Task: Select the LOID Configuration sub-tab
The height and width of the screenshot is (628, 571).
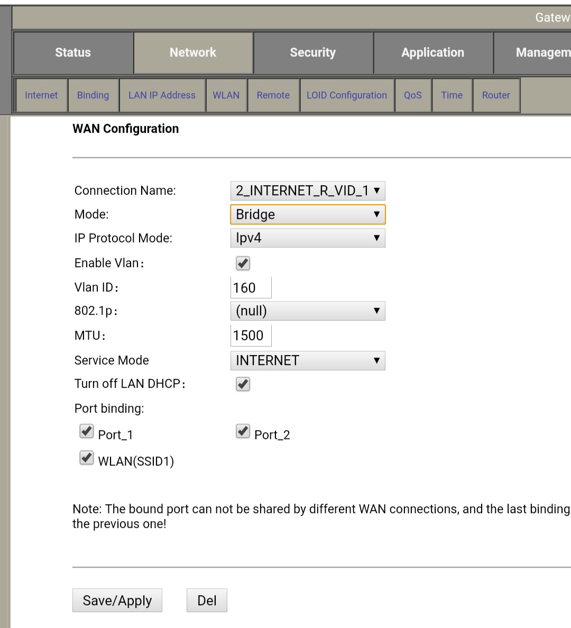Action: (x=347, y=95)
